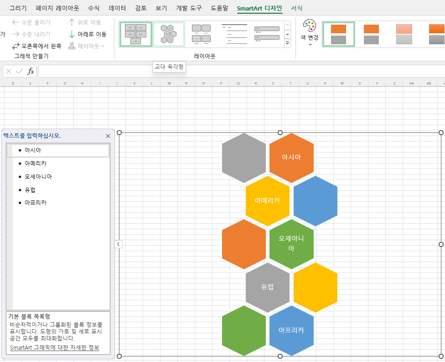Click the 아프리카 bullet in the text pane
The image size is (445, 362).
[x=36, y=202]
